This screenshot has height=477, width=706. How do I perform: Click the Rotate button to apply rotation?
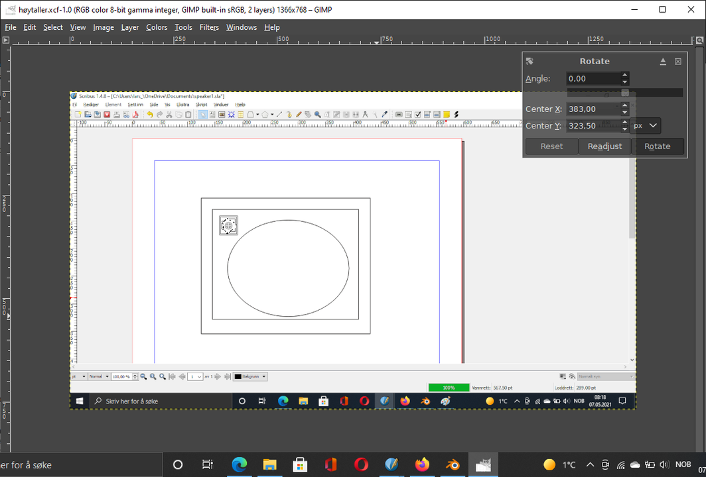657,146
